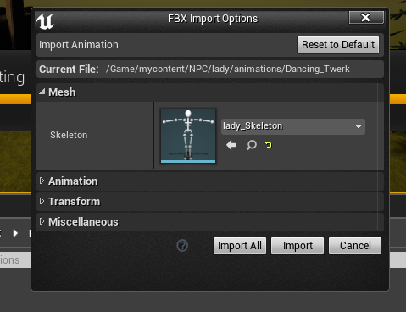Open the help question mark icon
This screenshot has height=312, width=406.
[x=182, y=246]
